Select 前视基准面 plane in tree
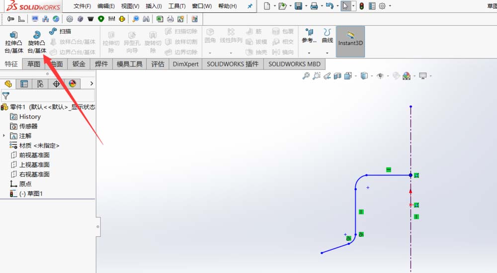Screen dimensions: 497x273 click(30, 155)
